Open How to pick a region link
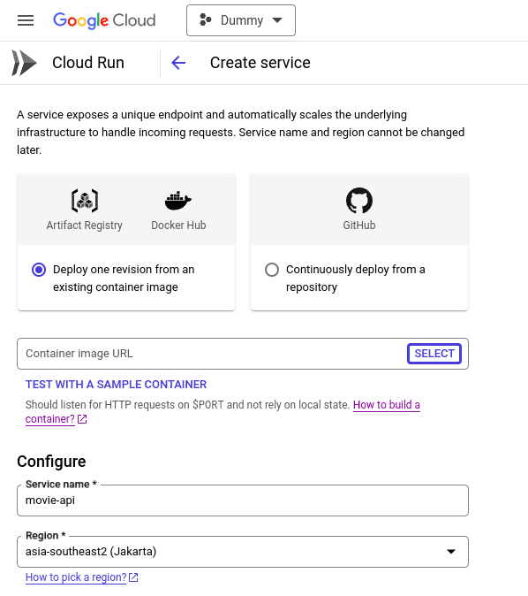 tap(76, 577)
